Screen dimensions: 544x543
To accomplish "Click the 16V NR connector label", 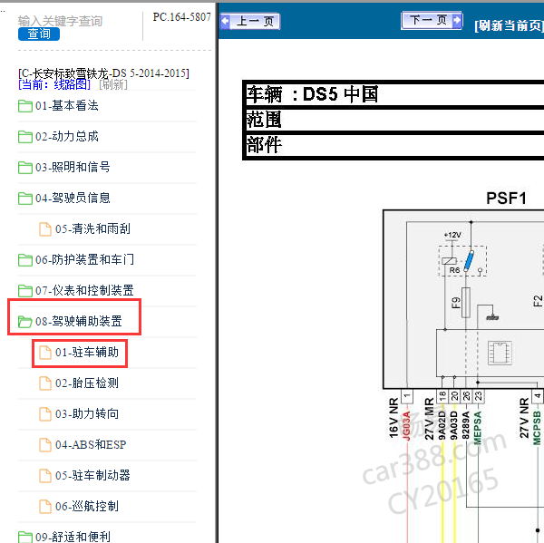I will point(393,418).
